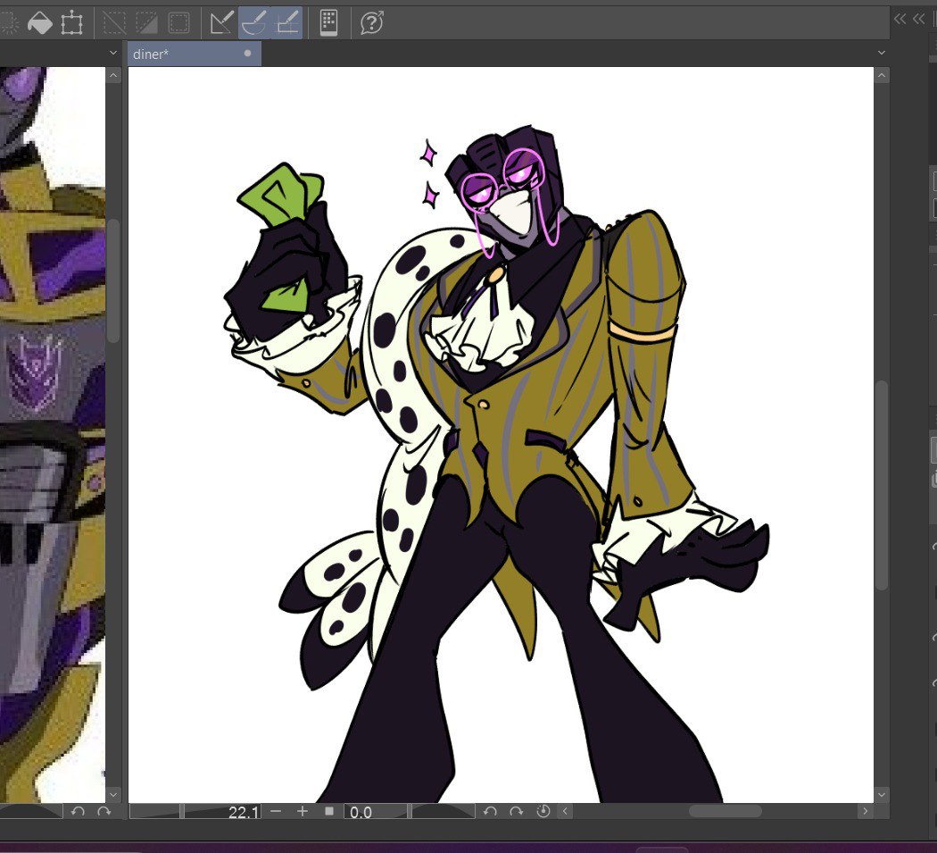The width and height of the screenshot is (937, 853).
Task: Open the numeric keypad panel icon
Action: pos(327,22)
